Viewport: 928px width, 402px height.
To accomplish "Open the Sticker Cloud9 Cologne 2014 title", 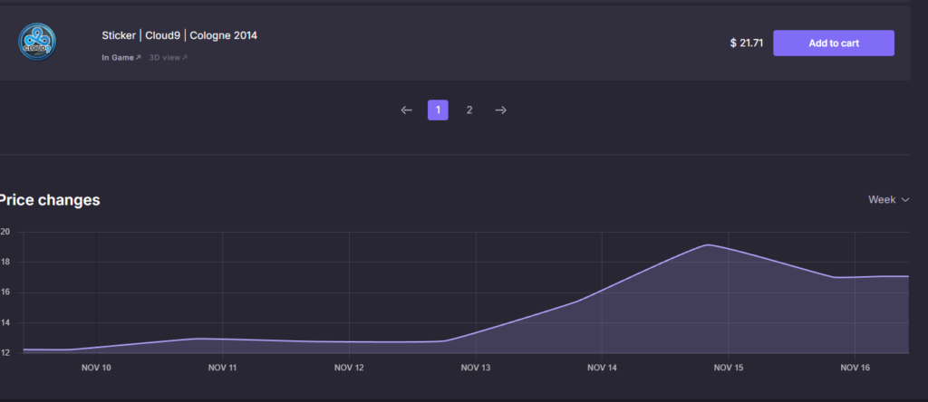I will [179, 35].
